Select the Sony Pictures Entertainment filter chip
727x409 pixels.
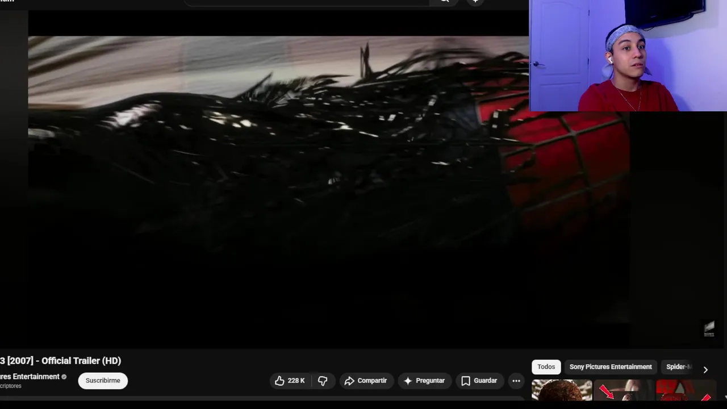tap(611, 367)
